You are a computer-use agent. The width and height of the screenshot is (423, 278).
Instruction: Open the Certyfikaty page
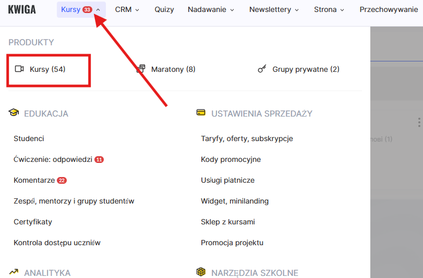click(x=33, y=222)
